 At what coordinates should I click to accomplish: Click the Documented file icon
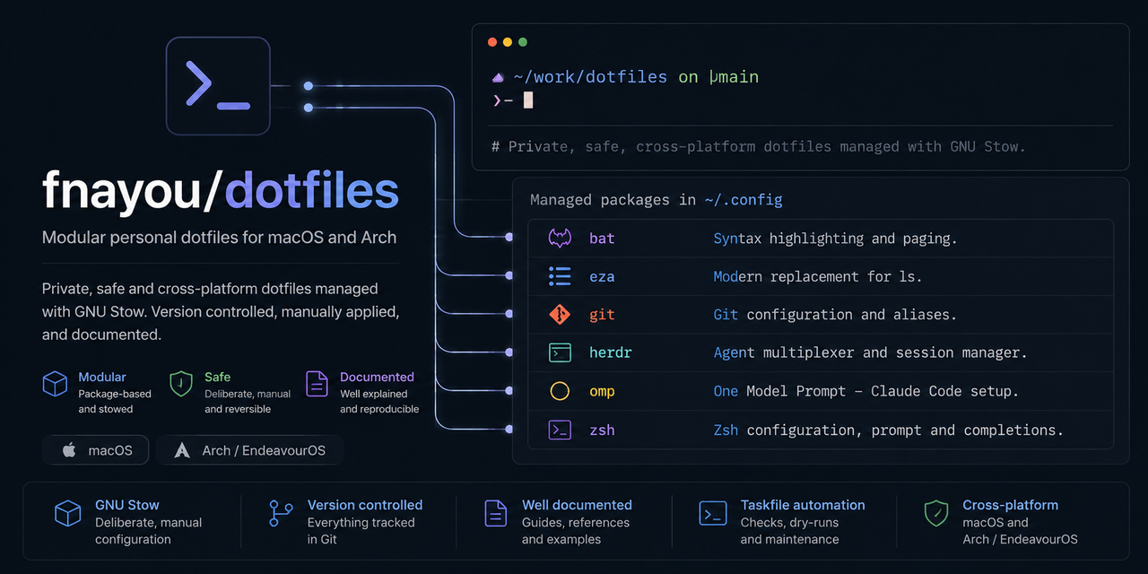[x=317, y=384]
